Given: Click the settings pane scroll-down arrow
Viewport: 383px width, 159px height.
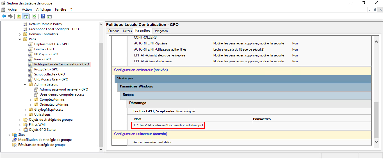Looking at the screenshot, I should pos(377,142).
